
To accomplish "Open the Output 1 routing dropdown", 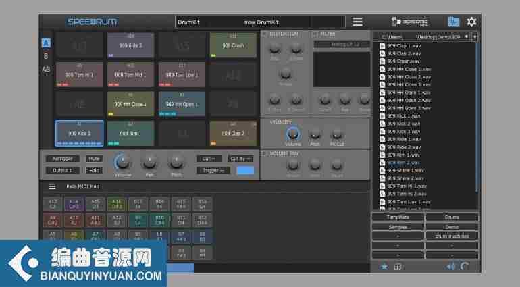I will click(63, 170).
